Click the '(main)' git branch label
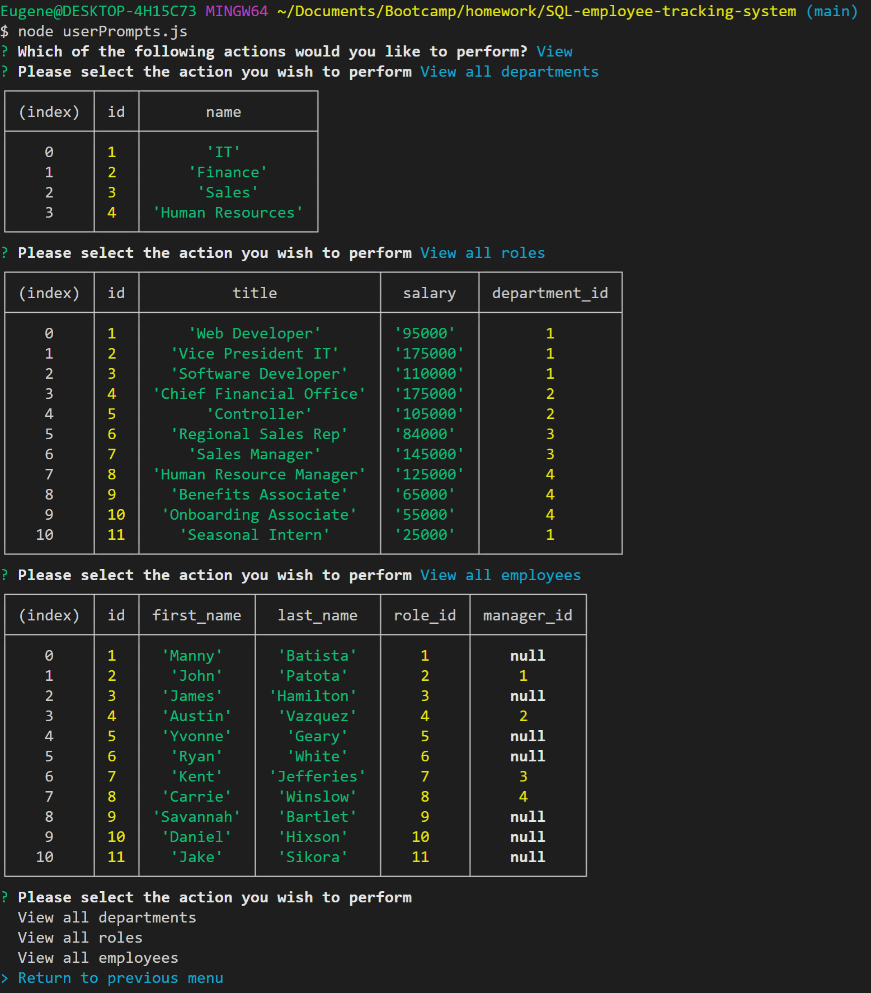871x993 pixels. [832, 11]
